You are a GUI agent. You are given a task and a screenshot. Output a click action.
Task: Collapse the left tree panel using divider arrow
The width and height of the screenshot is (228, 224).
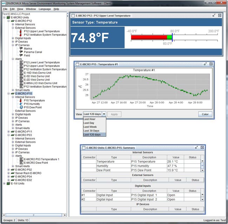coord(67,13)
